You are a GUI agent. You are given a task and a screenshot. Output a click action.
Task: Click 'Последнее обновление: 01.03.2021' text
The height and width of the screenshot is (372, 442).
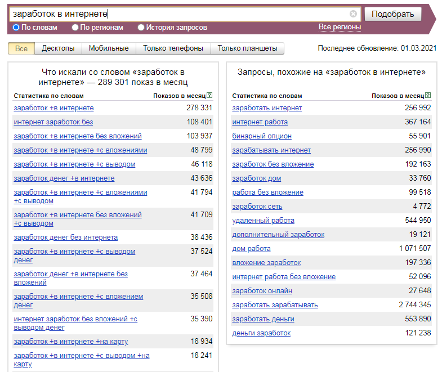click(x=377, y=48)
